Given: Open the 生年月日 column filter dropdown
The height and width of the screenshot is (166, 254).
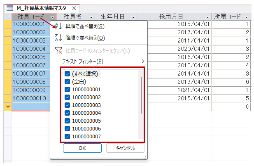Looking at the screenshot, I should click(133, 17).
